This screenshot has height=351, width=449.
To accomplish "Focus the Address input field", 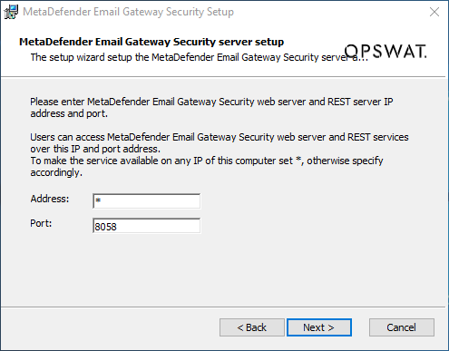I will (146, 201).
